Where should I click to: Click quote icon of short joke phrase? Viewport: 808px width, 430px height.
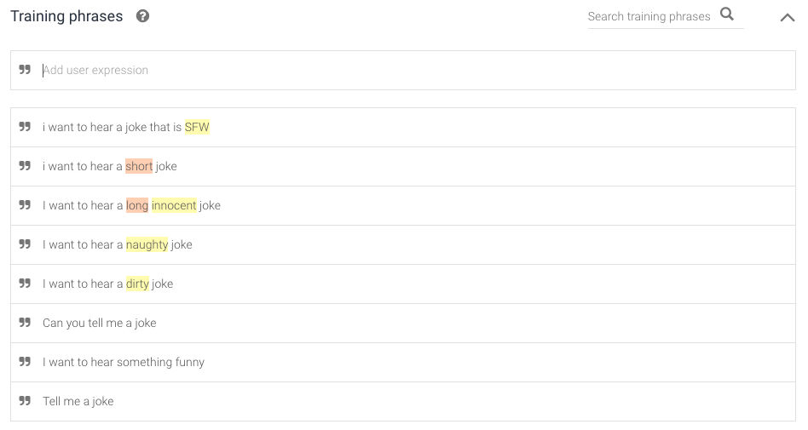[x=25, y=166]
